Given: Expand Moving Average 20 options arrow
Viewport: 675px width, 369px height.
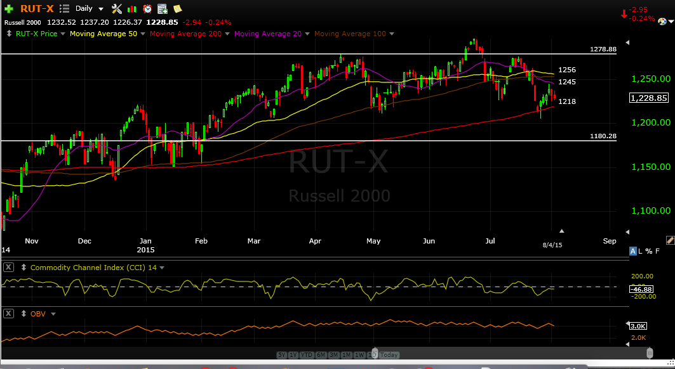Looking at the screenshot, I should pyautogui.click(x=307, y=34).
